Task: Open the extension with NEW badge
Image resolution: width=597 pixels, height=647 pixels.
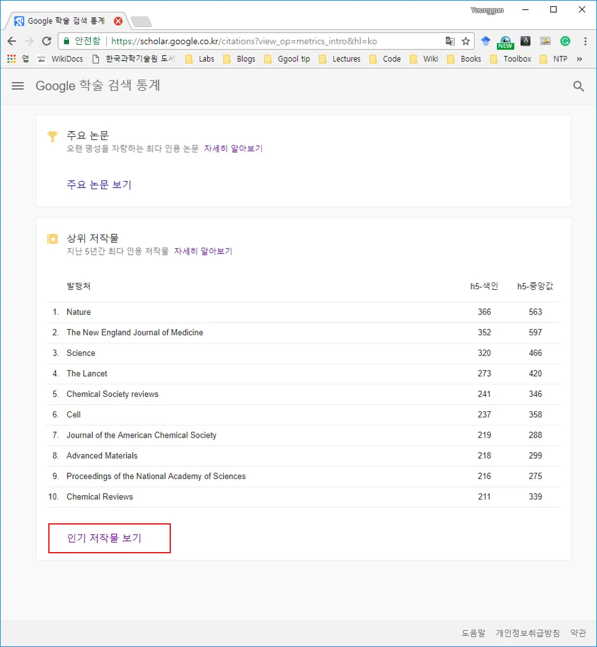Action: [x=505, y=42]
